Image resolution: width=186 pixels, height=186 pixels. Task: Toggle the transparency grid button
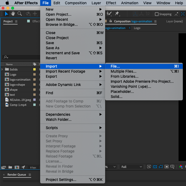tap(155, 167)
